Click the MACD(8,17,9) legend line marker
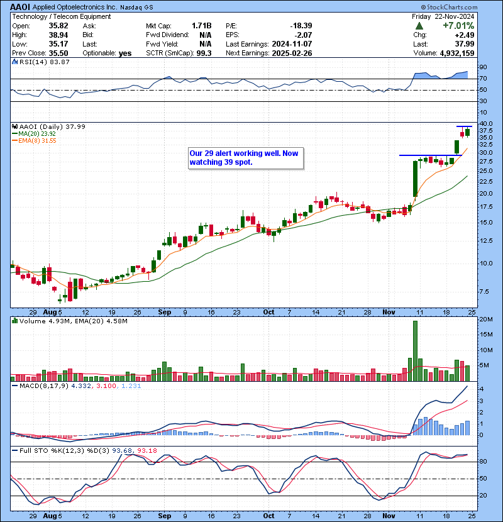The width and height of the screenshot is (503, 522). pyautogui.click(x=14, y=386)
